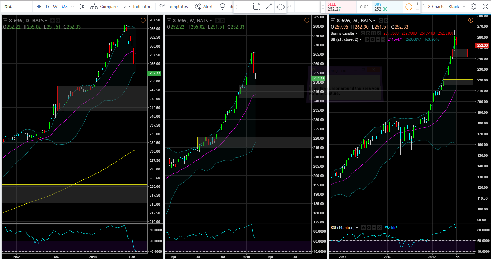
Task: Open BB indicator settings gear
Action: pos(373,39)
